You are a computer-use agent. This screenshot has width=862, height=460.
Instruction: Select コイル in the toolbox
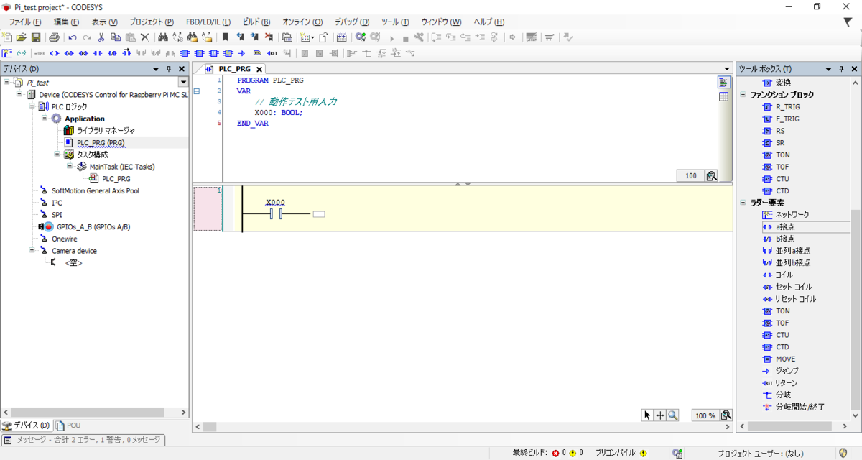784,275
